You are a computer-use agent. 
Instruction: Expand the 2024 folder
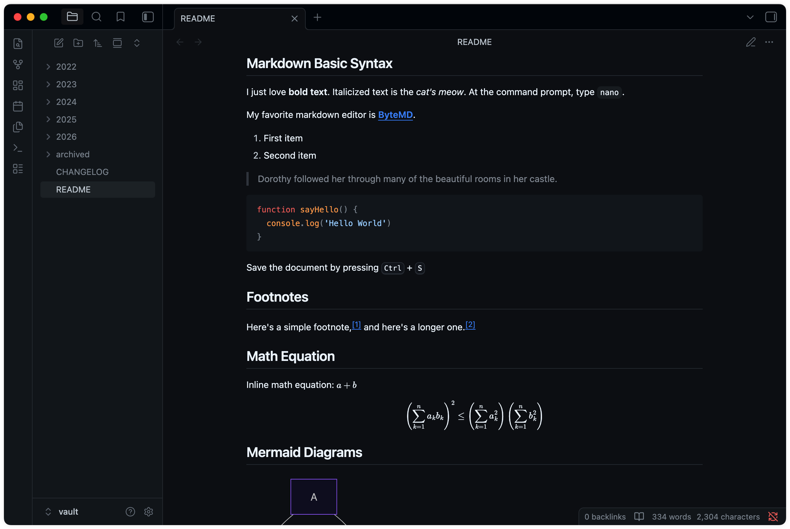click(x=97, y=102)
